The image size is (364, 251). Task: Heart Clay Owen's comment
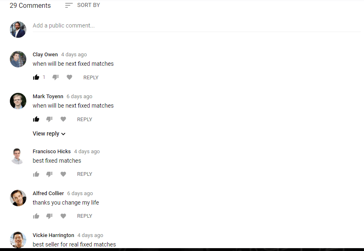pyautogui.click(x=69, y=77)
